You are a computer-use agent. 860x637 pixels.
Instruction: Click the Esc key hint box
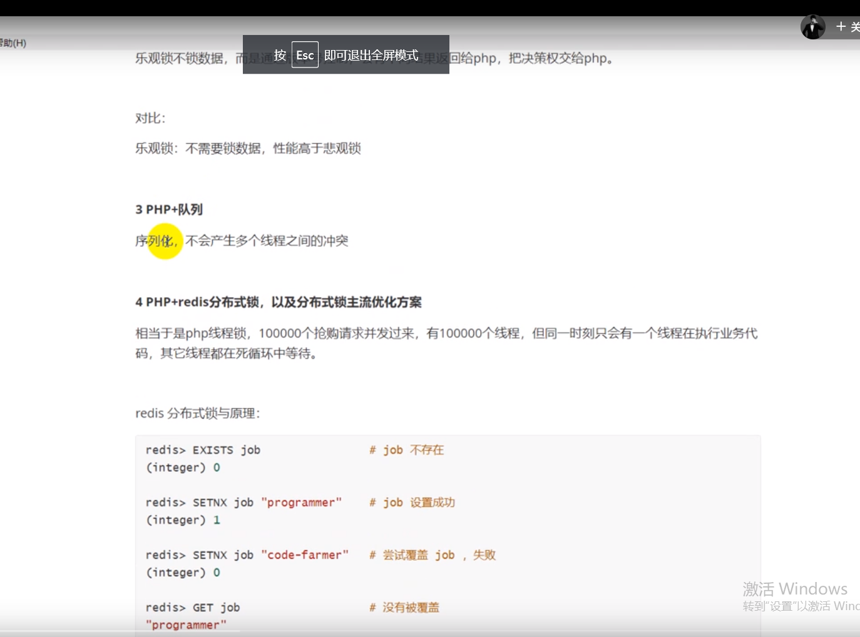coord(305,55)
